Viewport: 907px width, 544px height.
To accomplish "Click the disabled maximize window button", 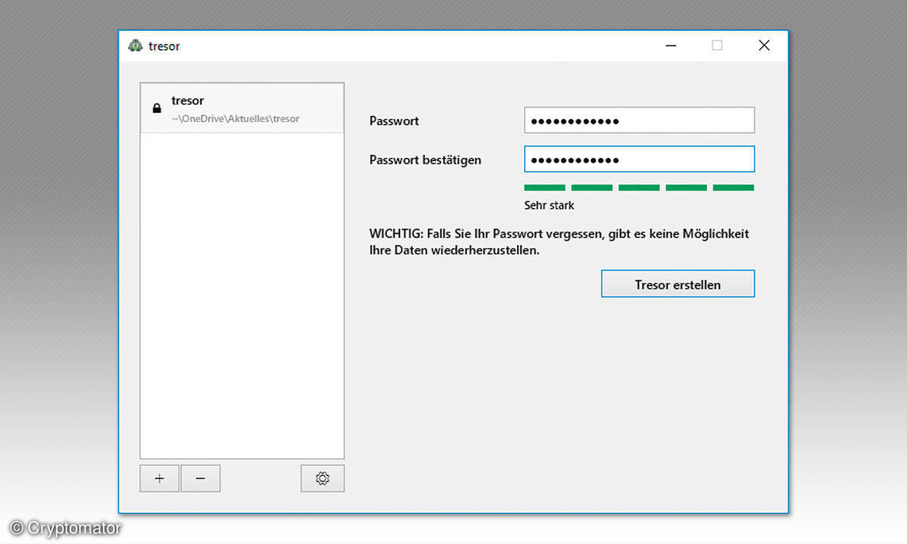I will [717, 45].
